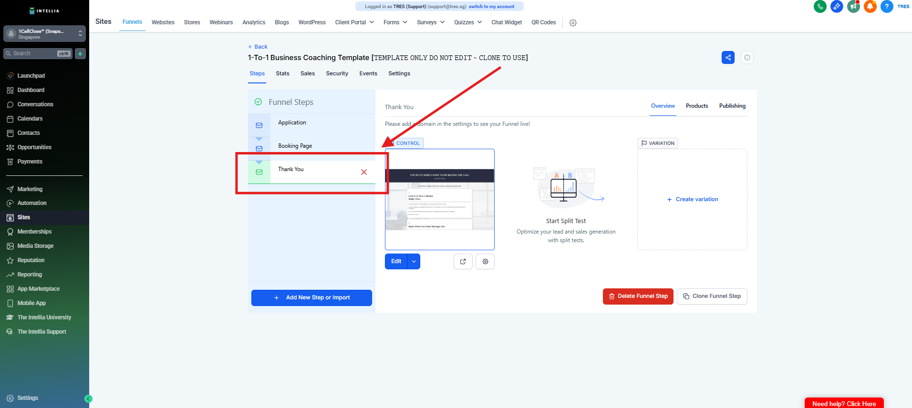Switch to the funnel Events tab

point(368,73)
